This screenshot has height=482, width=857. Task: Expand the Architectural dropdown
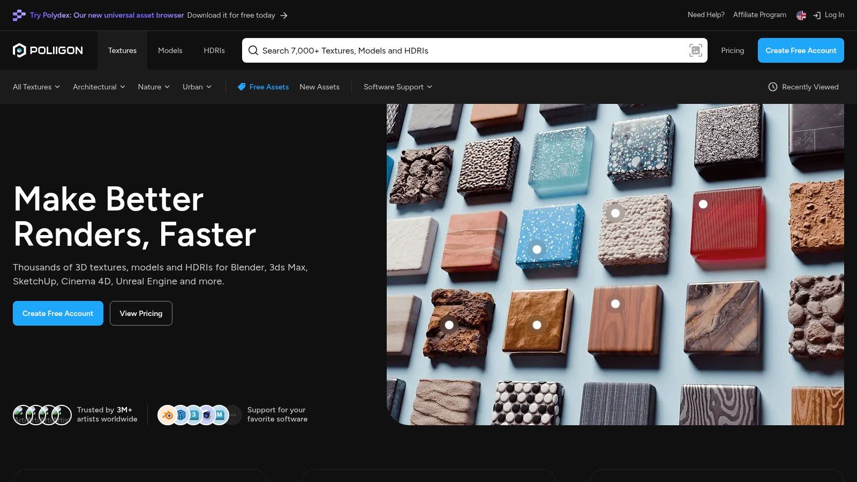pyautogui.click(x=99, y=87)
